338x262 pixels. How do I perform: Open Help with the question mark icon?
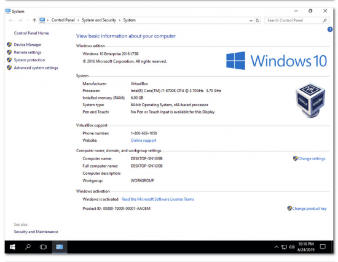tap(330, 29)
